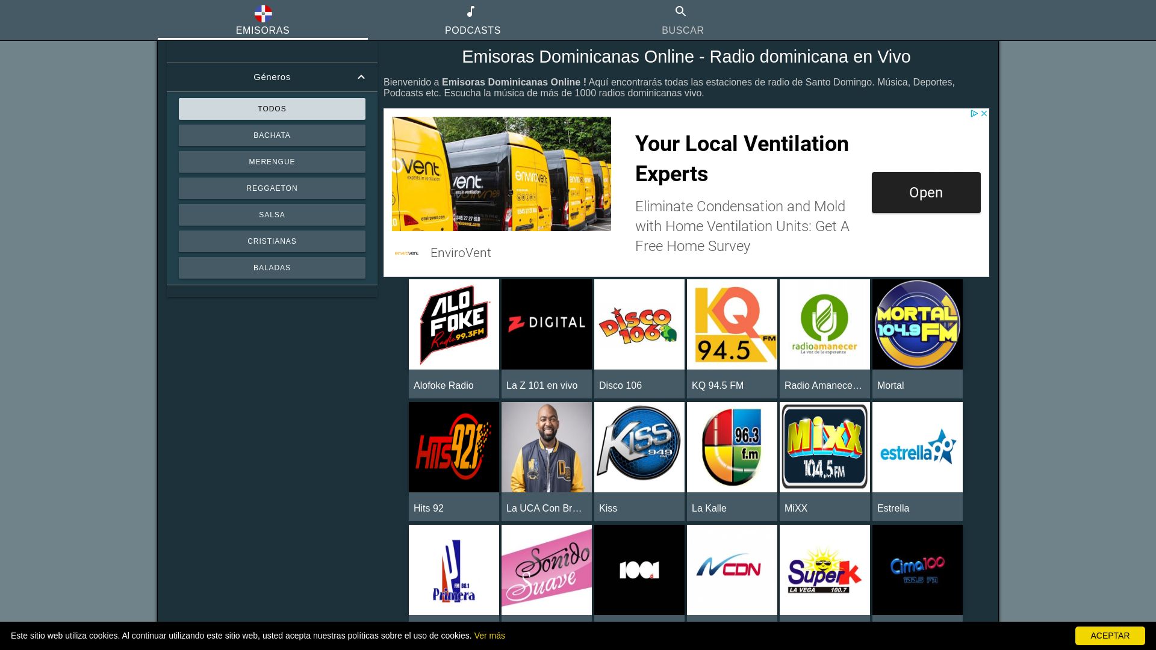
Task: Click the Alofoke Radio station title
Action: coord(444,385)
